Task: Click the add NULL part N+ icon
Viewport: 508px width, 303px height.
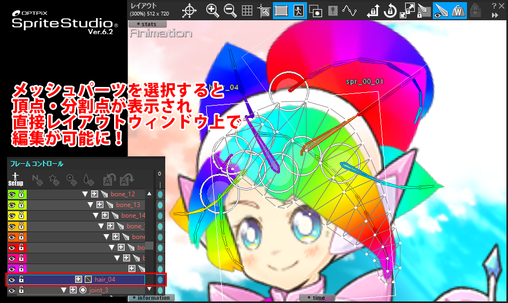Action: point(37,180)
